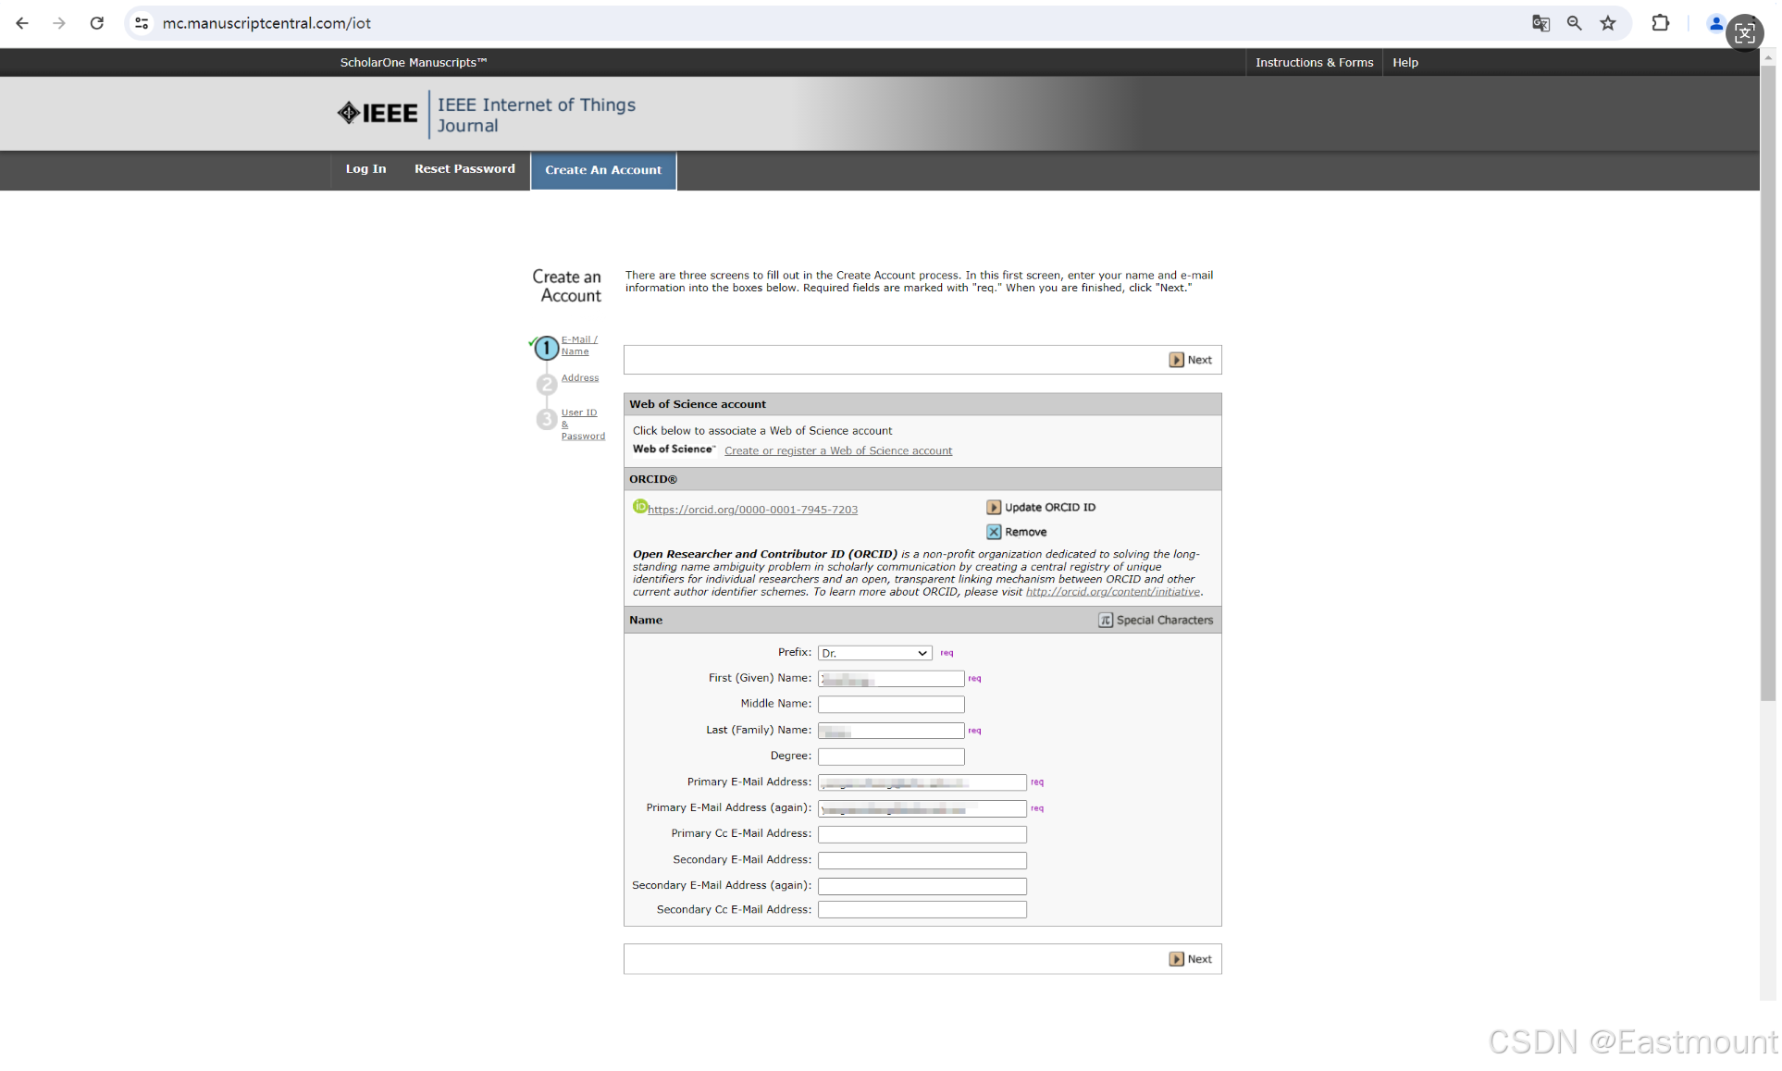Click browser translate page icon
The width and height of the screenshot is (1782, 1071).
(1541, 23)
